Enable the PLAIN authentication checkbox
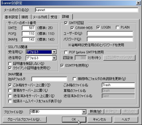The height and width of the screenshot is (125, 142). tap(117, 27)
